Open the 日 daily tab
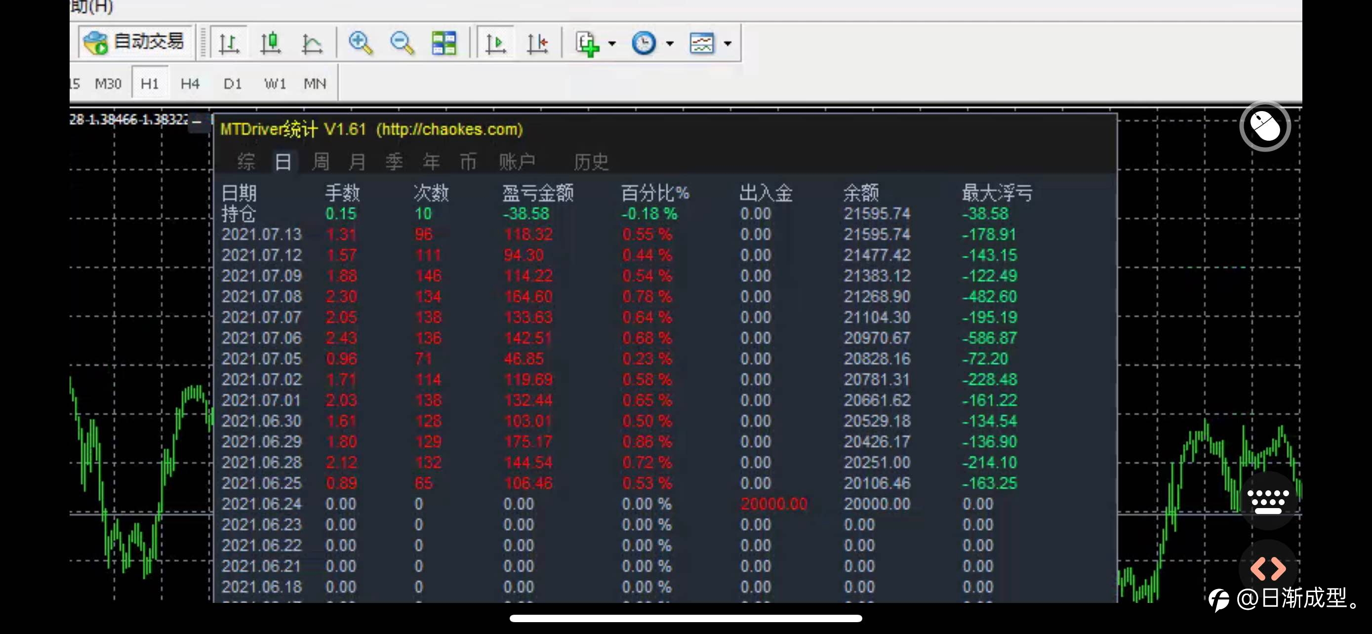 (x=283, y=162)
